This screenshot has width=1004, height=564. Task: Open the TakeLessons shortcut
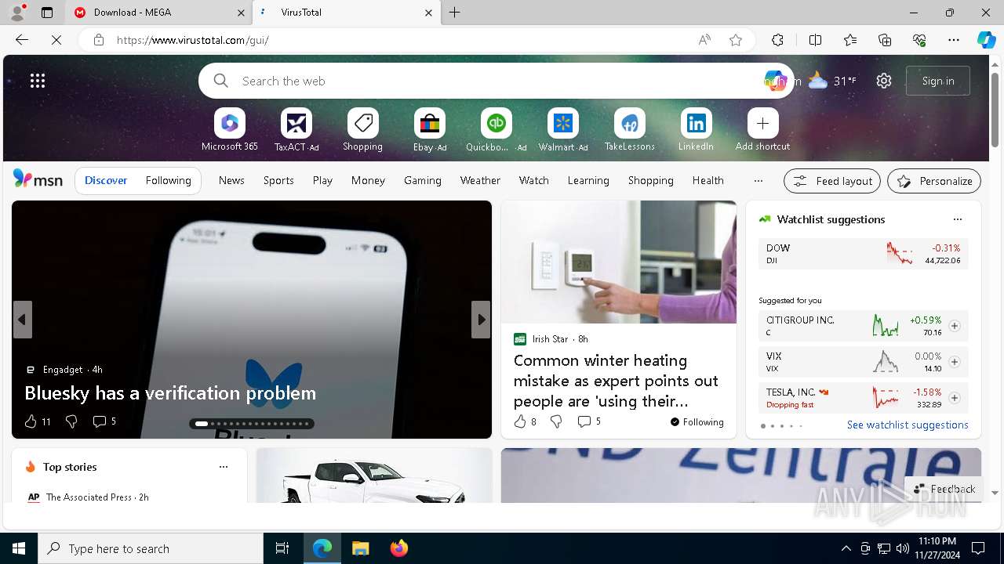(630, 130)
